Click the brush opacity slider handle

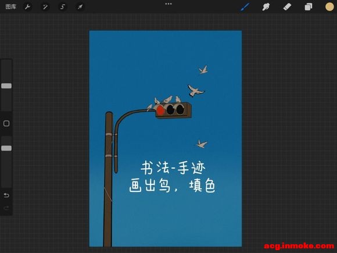tap(6, 148)
